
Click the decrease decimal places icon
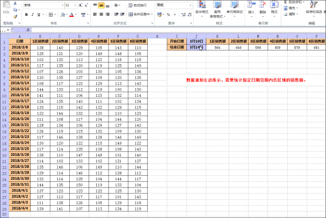point(189,15)
